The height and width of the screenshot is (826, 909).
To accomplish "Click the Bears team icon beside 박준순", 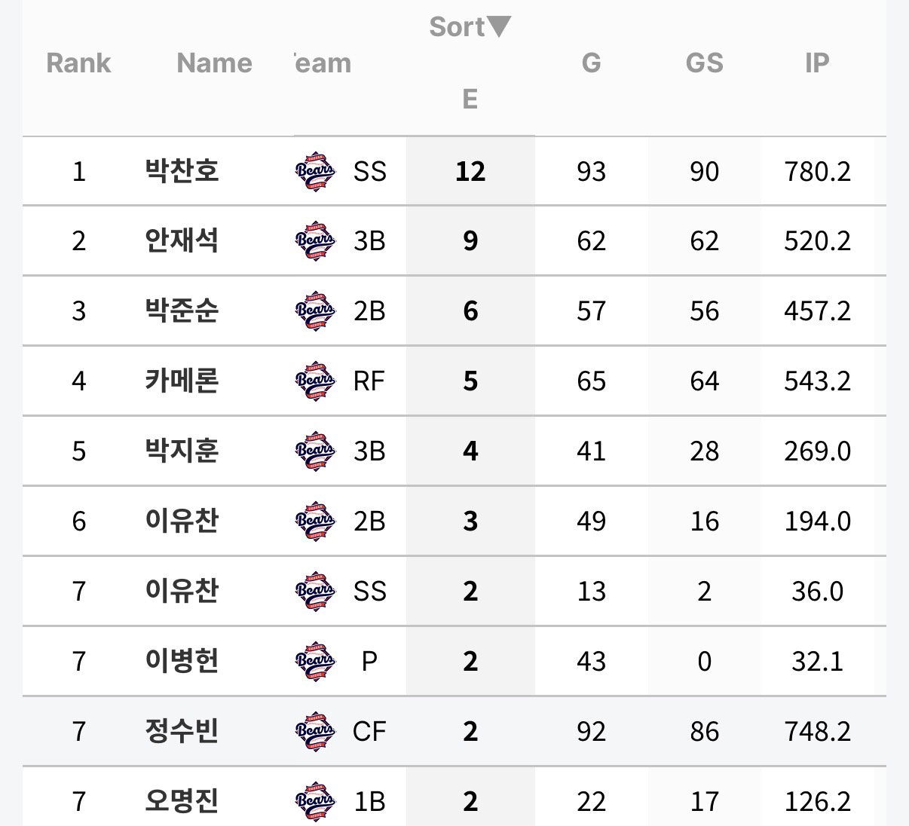I will pos(315,311).
